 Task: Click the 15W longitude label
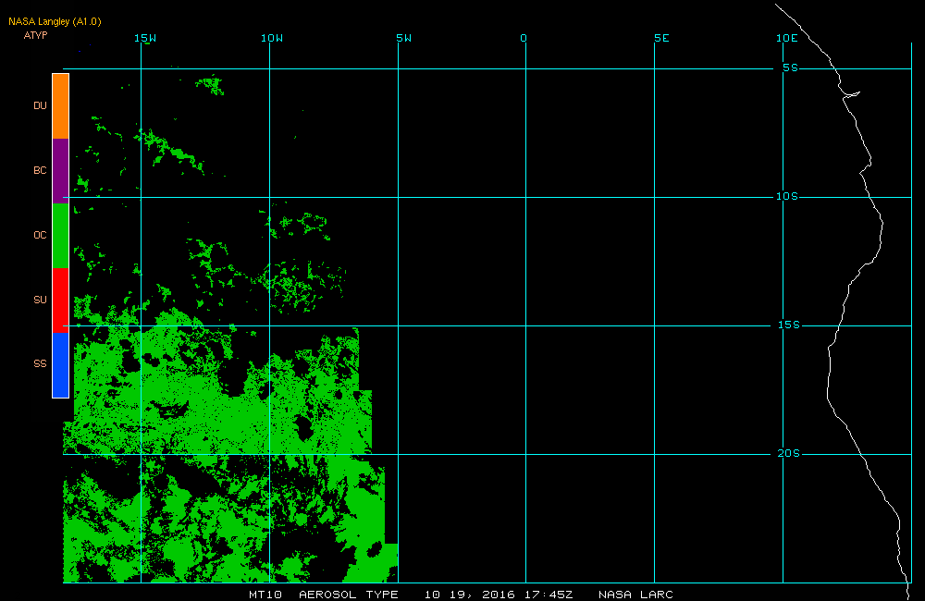(x=145, y=38)
